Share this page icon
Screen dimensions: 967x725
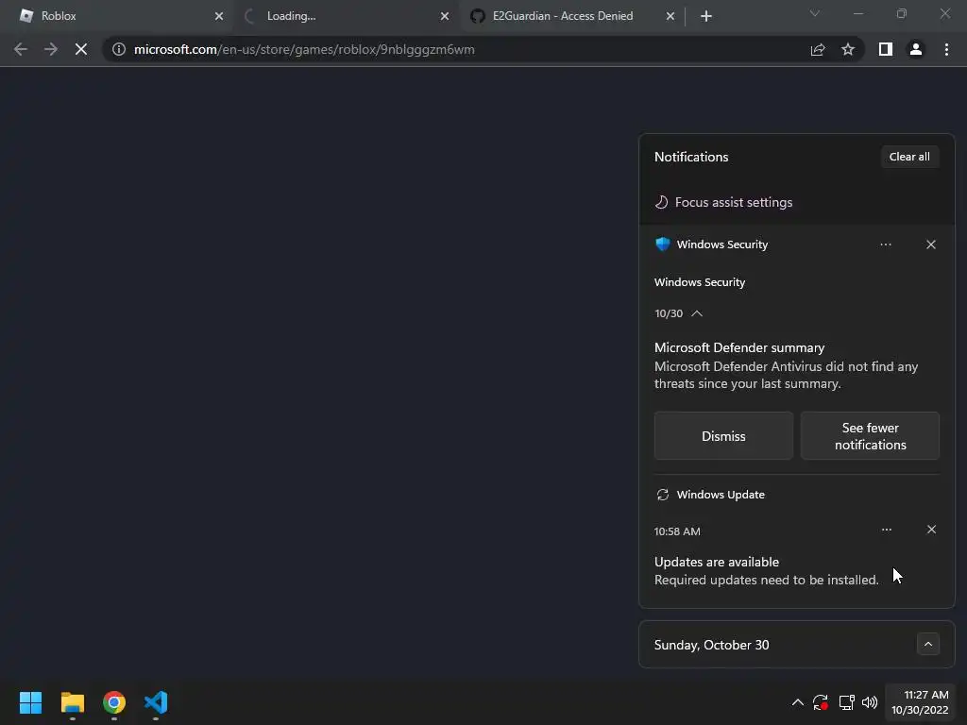click(x=818, y=49)
